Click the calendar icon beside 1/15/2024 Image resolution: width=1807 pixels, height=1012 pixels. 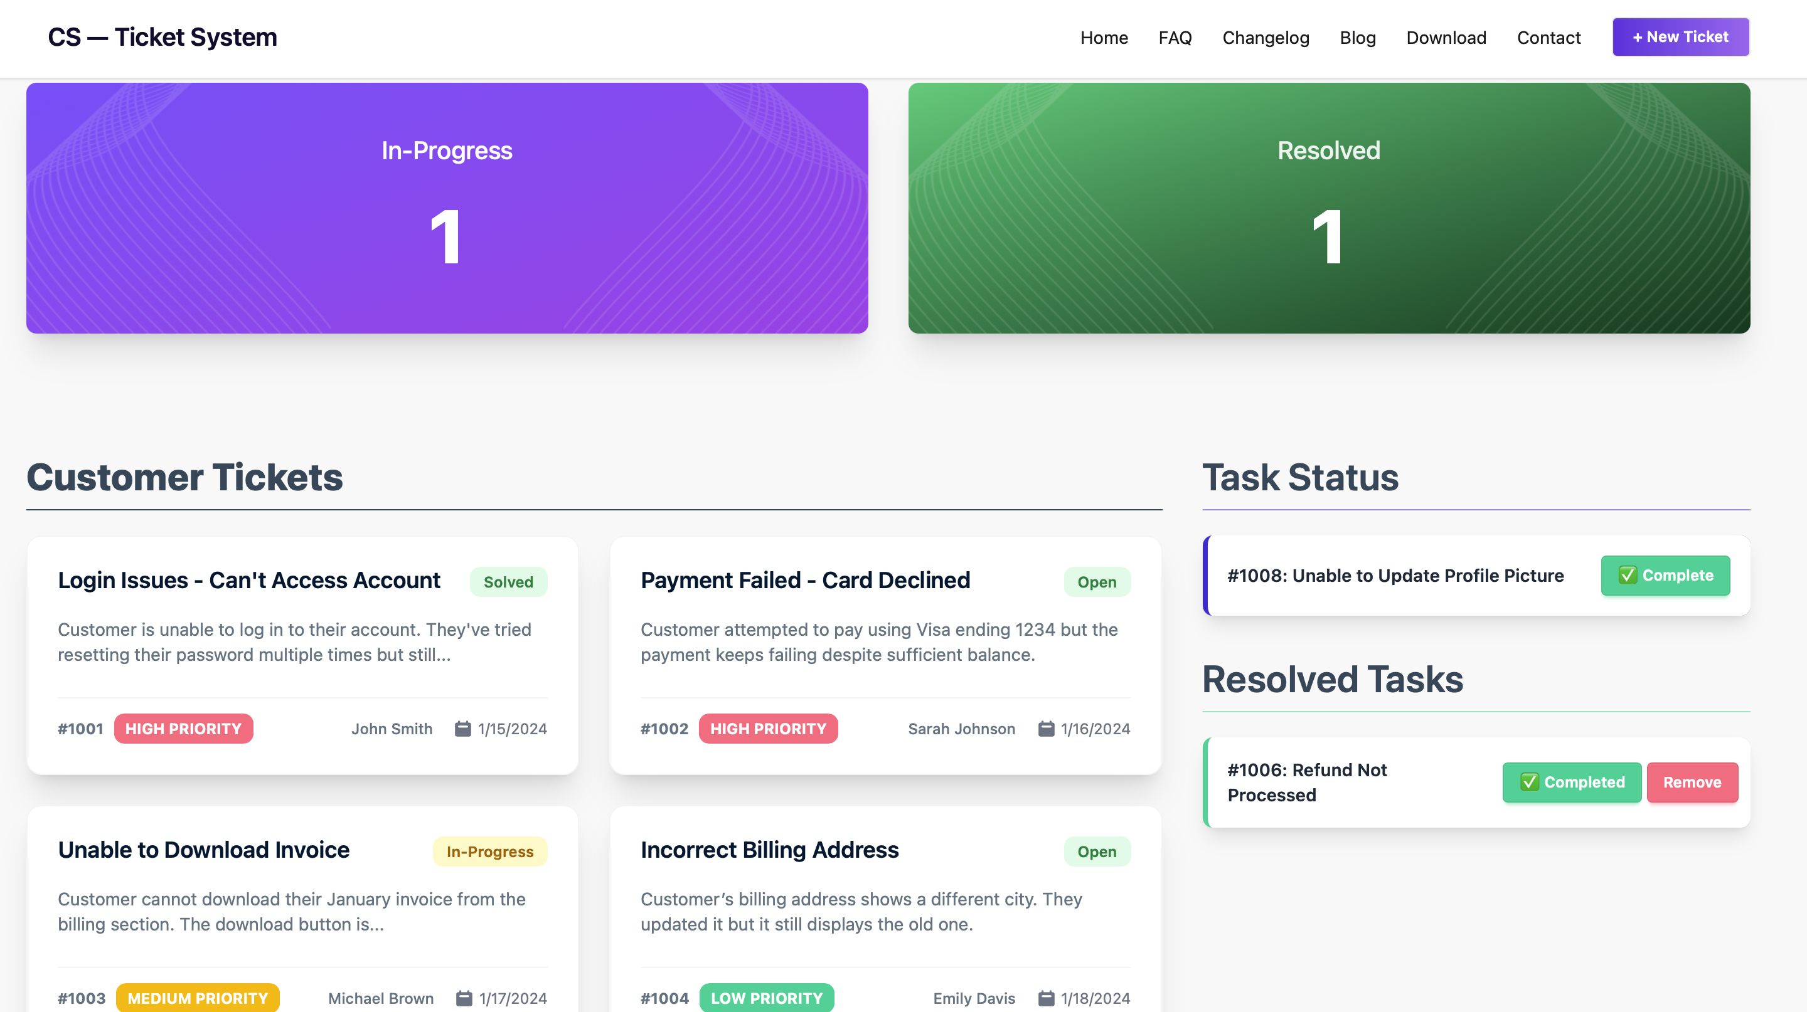(463, 729)
